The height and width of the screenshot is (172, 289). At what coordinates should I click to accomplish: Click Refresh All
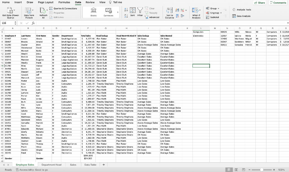pos(42,12)
